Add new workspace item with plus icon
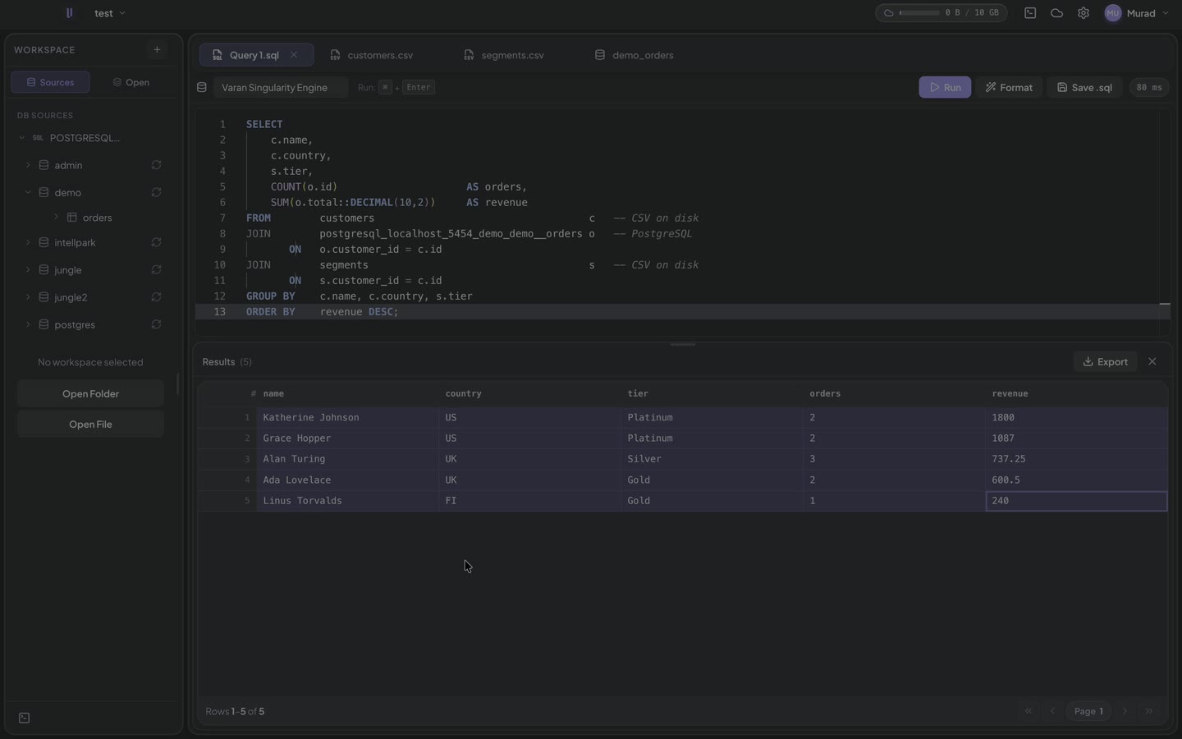Screen dimensions: 1182x739 [x=157, y=49]
